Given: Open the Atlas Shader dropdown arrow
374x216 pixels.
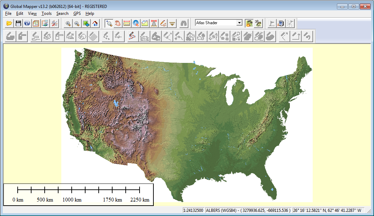Looking at the screenshot, I should [239, 23].
